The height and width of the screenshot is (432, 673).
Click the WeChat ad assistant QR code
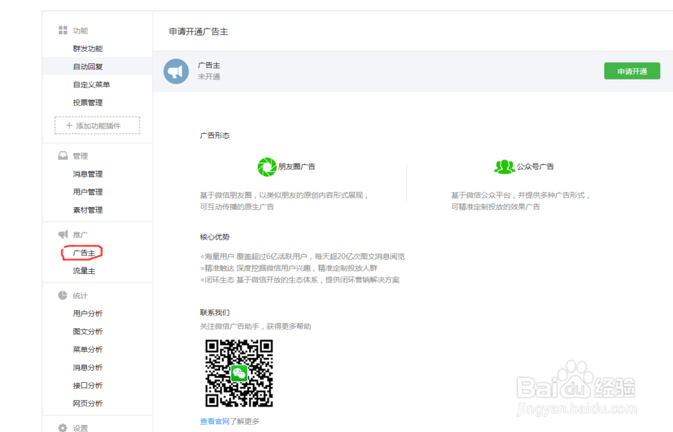239,373
